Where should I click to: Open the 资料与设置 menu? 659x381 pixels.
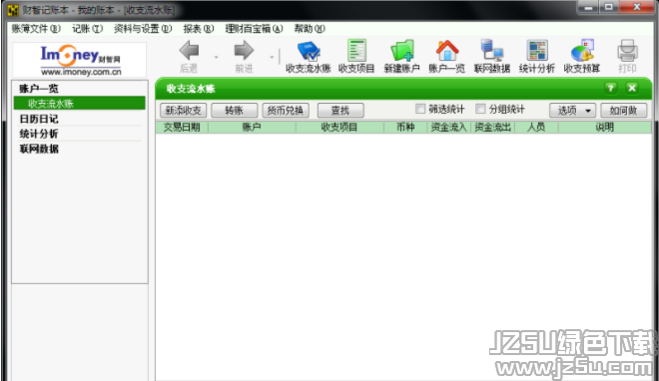pyautogui.click(x=143, y=29)
